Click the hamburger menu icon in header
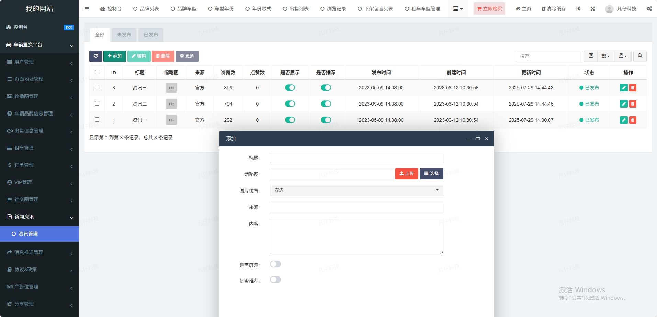 coord(87,9)
